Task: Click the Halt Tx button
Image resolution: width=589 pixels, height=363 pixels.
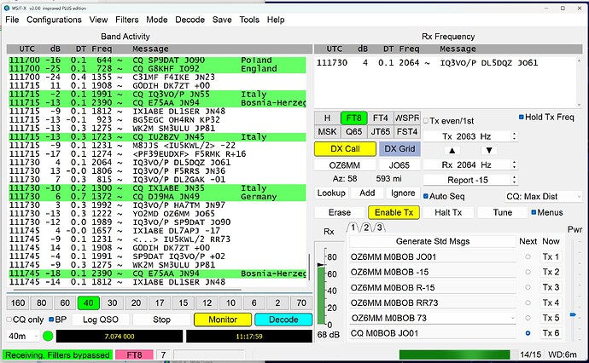Action: 448,212
